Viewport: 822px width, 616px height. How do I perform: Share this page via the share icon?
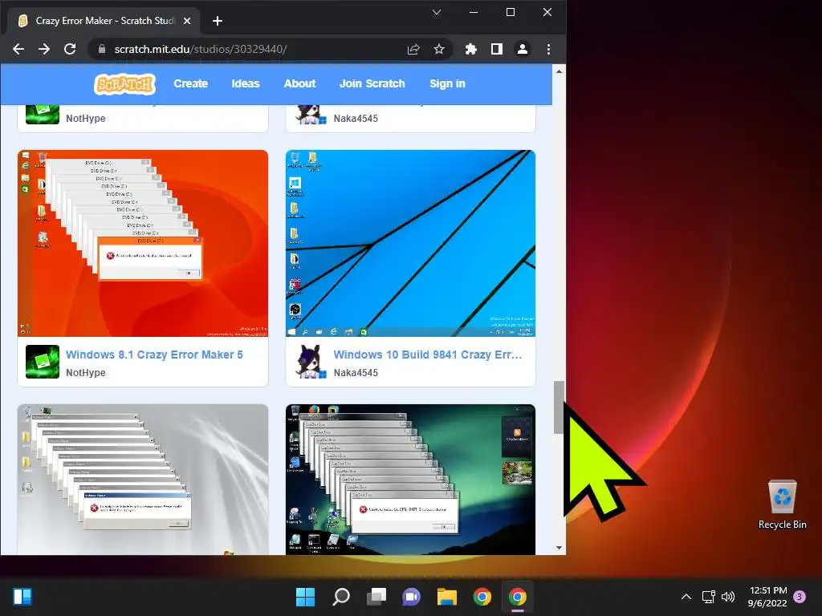point(413,49)
